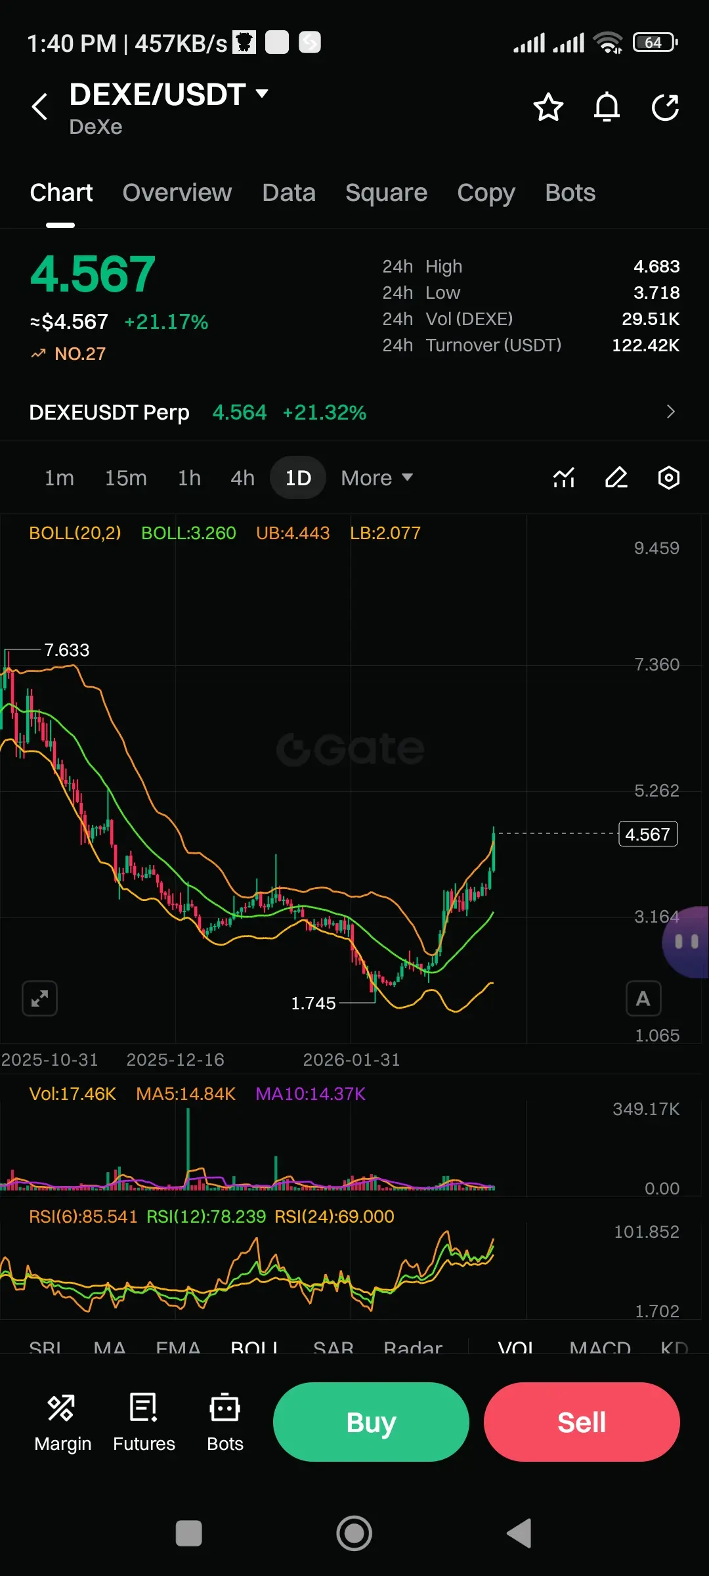This screenshot has height=1576, width=709.
Task: Tap Android recent apps square button
Action: pyautogui.click(x=189, y=1534)
